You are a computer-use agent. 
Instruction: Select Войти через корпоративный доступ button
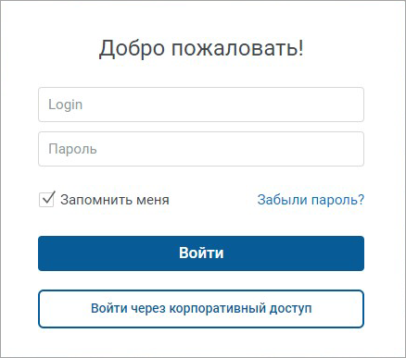click(x=201, y=309)
